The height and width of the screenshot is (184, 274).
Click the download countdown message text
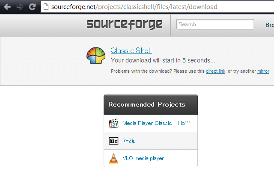[163, 60]
